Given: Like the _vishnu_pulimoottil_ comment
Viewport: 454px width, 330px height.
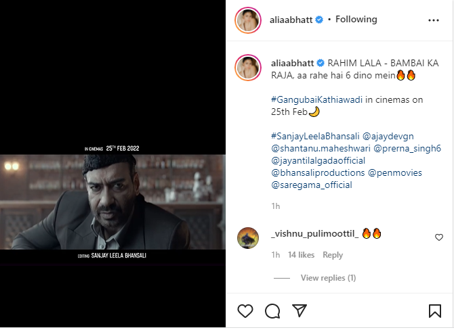Looking at the screenshot, I should (439, 237).
